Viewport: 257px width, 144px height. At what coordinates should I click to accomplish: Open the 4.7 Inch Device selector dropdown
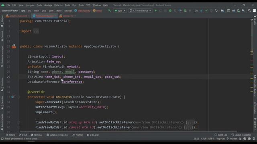pos(140,11)
